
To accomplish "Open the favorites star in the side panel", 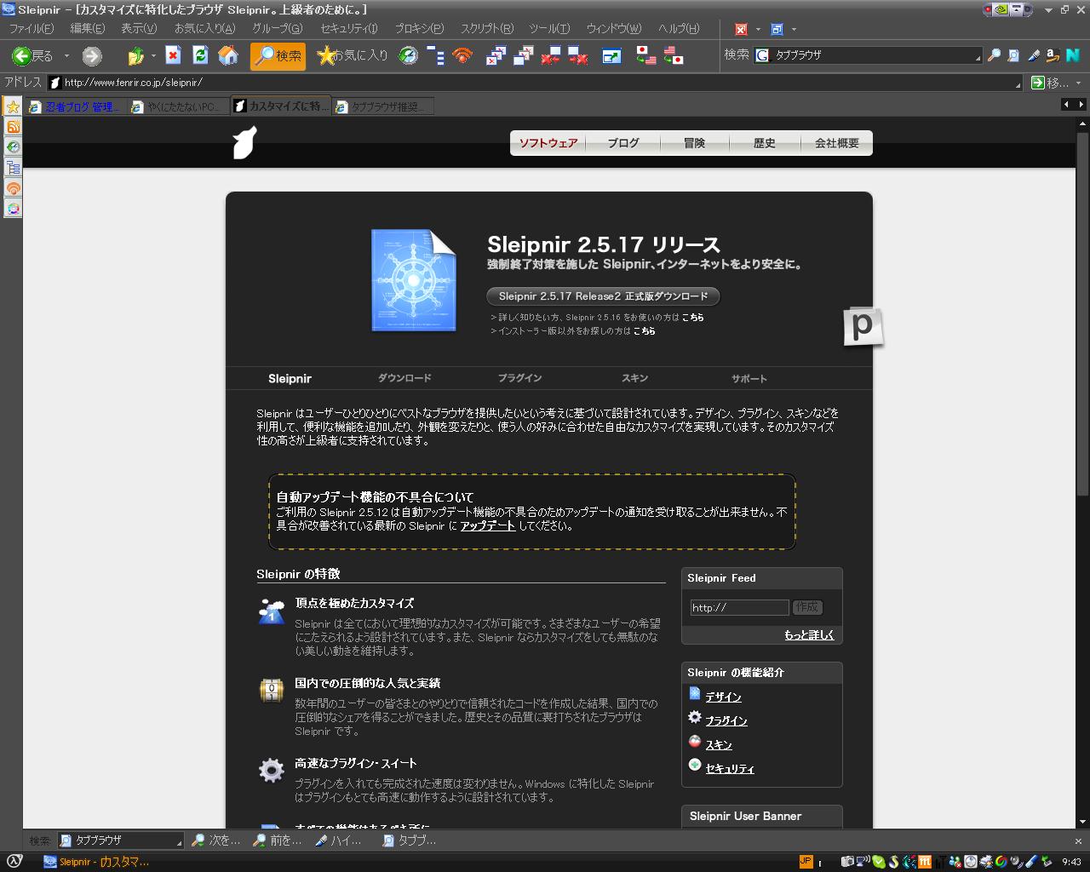I will pyautogui.click(x=13, y=106).
